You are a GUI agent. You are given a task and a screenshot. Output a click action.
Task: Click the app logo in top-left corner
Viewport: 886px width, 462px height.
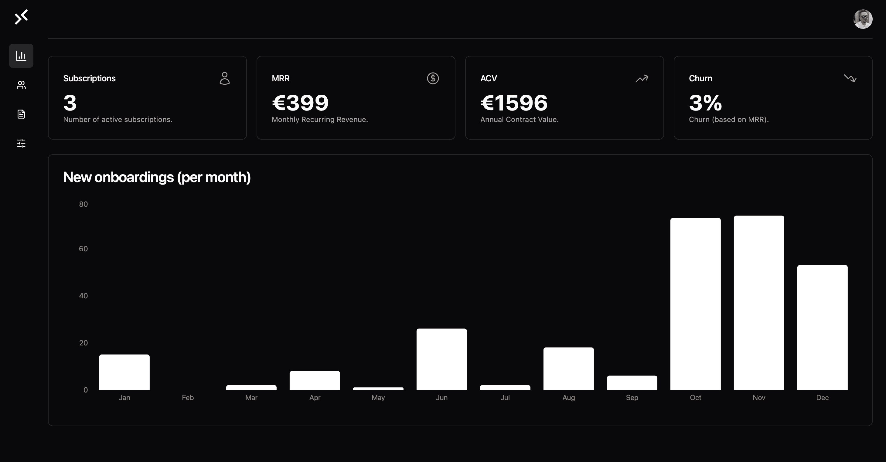pyautogui.click(x=21, y=17)
